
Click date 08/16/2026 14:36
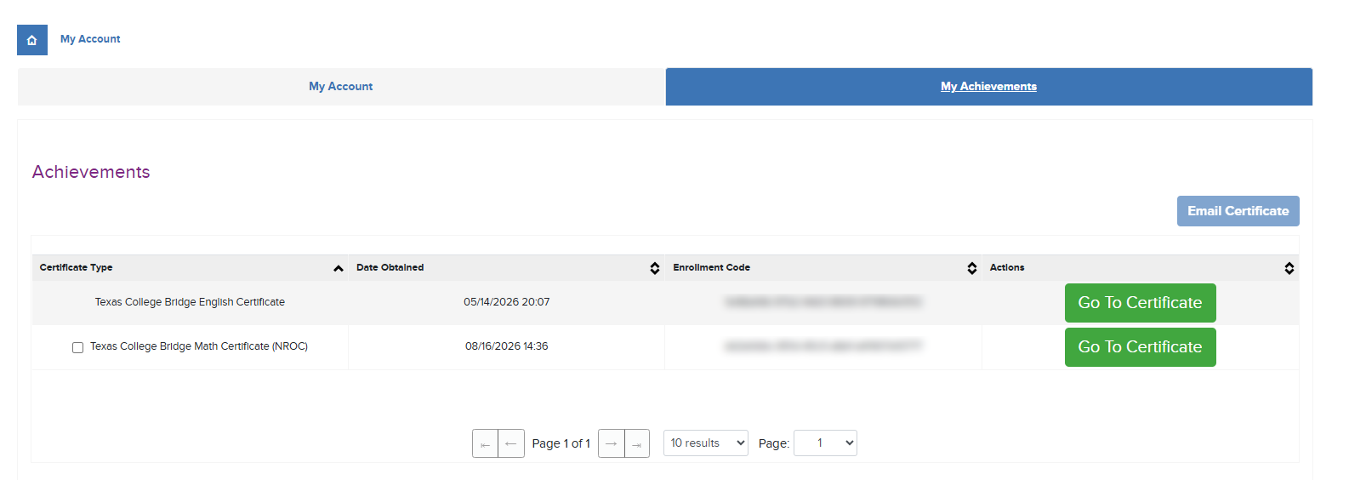click(x=507, y=346)
